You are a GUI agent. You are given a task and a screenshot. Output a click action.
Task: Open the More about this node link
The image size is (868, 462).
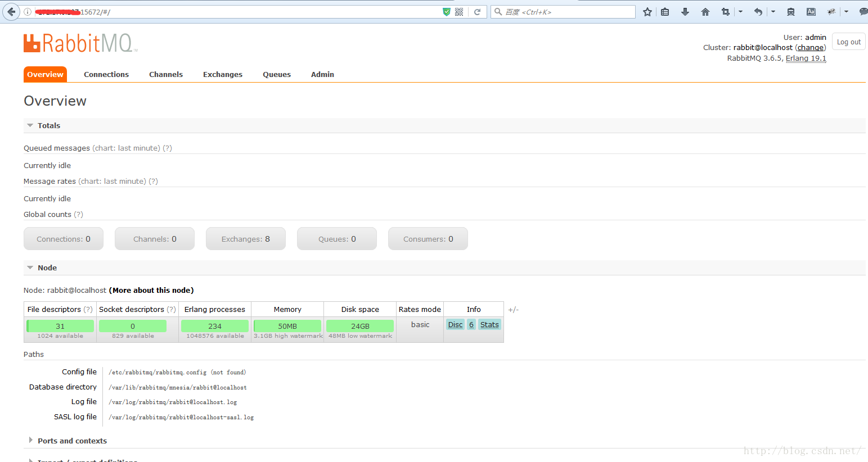[x=151, y=291]
